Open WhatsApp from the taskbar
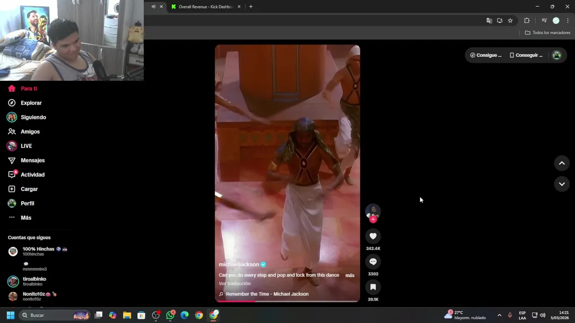 (x=170, y=315)
